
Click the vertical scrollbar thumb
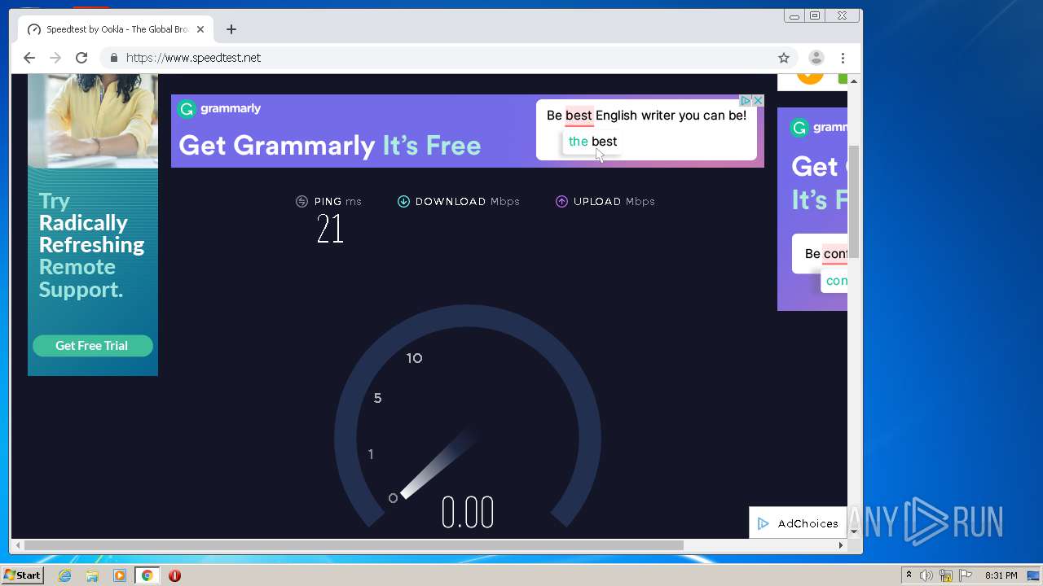(x=854, y=202)
